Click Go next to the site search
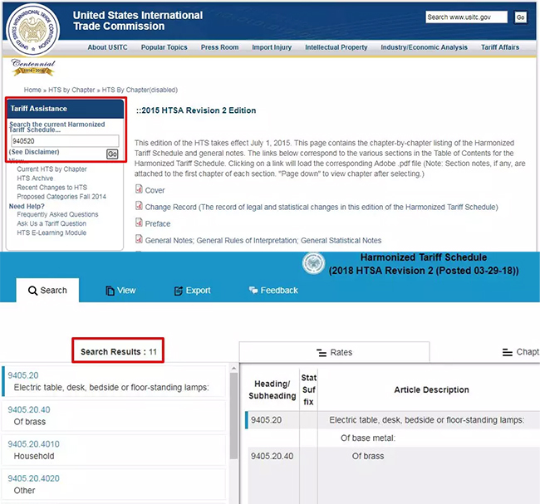Screen dimensions: 540x504 (x=520, y=17)
